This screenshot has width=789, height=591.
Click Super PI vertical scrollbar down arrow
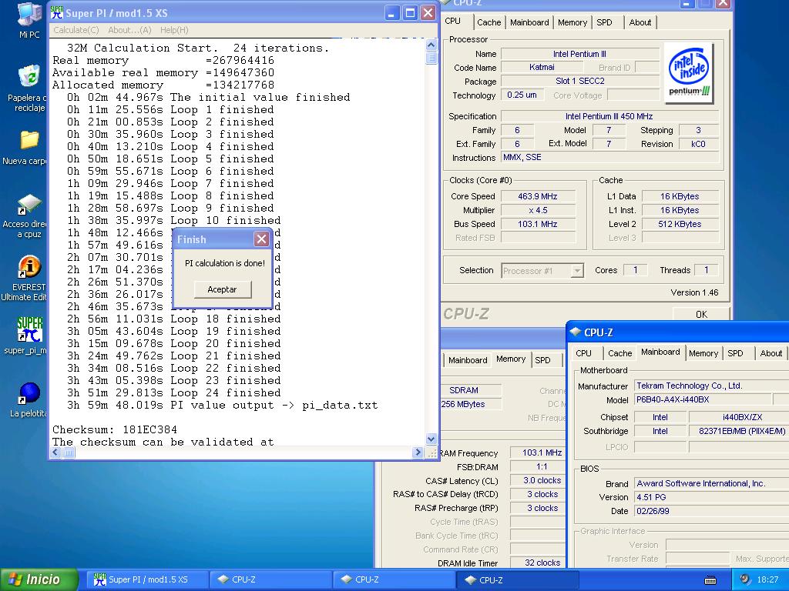431,439
